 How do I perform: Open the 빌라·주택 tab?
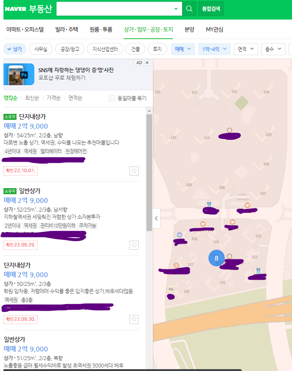(66, 30)
